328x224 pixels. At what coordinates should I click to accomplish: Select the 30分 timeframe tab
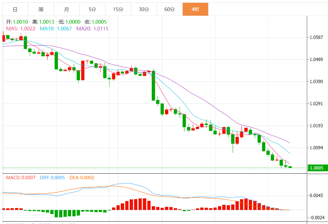(144, 9)
